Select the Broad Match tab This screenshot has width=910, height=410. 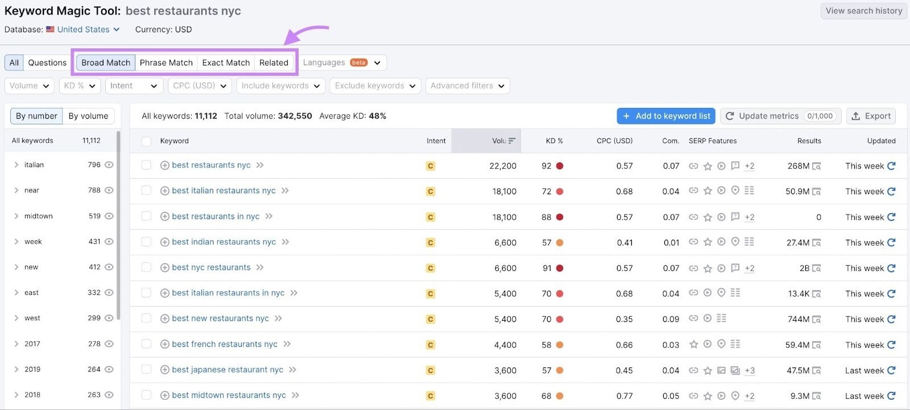[x=106, y=62]
